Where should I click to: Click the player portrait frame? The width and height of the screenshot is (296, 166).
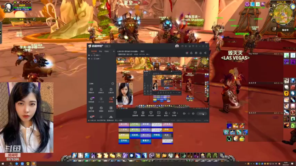[8, 7]
